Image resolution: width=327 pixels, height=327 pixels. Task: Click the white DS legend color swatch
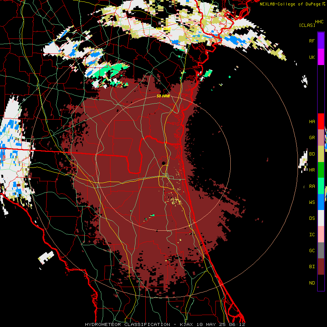(x=321, y=218)
